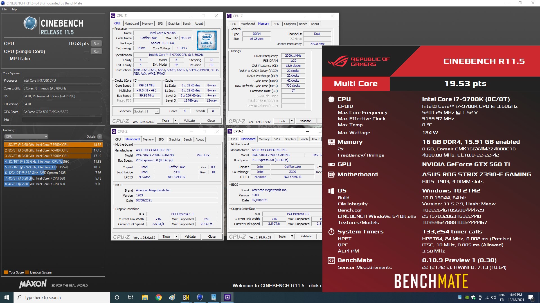Open the Graphics tab in the bottom-left Mainboard CPU-Z window

(x=175, y=139)
